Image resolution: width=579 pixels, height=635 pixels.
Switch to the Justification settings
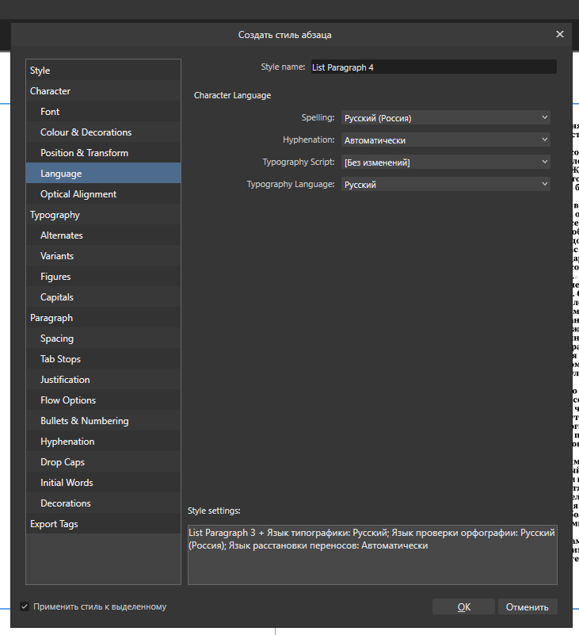click(x=65, y=380)
